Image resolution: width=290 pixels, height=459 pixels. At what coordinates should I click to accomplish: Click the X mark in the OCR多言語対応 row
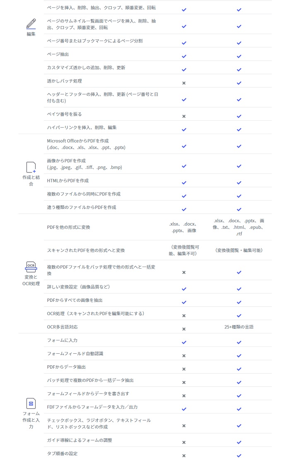pos(184,329)
